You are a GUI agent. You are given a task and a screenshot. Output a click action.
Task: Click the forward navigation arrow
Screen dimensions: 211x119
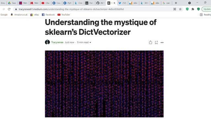tap(4, 9)
